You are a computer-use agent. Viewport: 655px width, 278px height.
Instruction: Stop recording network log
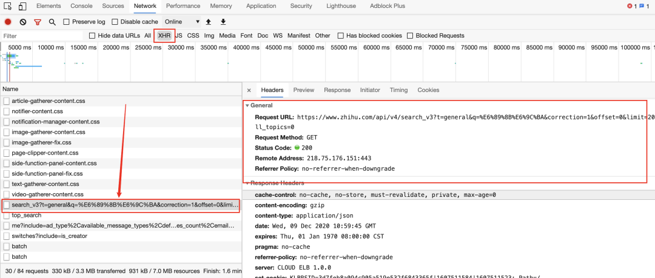[x=8, y=22]
